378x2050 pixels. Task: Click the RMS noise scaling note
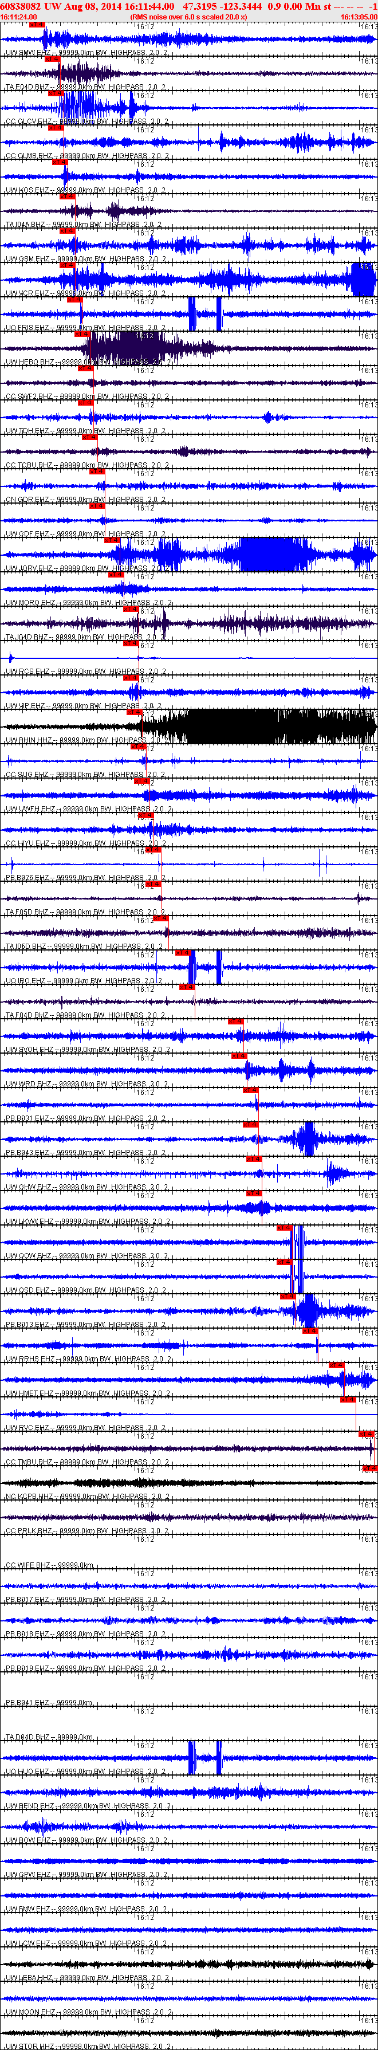[188, 17]
